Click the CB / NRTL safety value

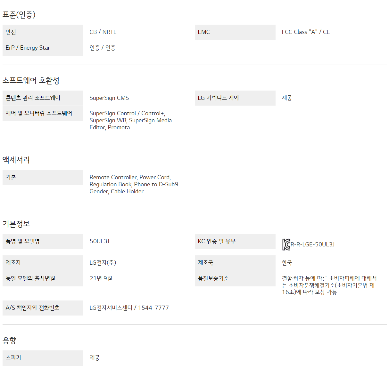(x=103, y=32)
